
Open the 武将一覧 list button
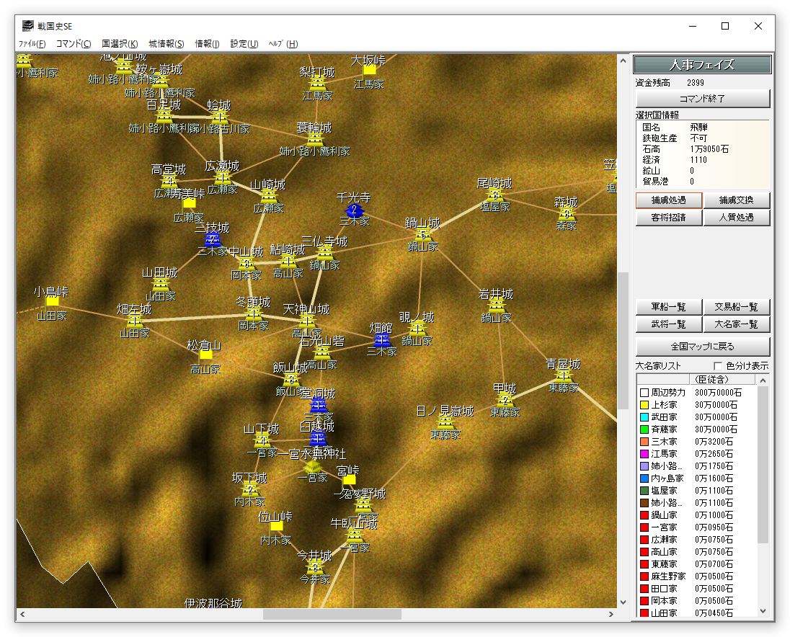(668, 324)
